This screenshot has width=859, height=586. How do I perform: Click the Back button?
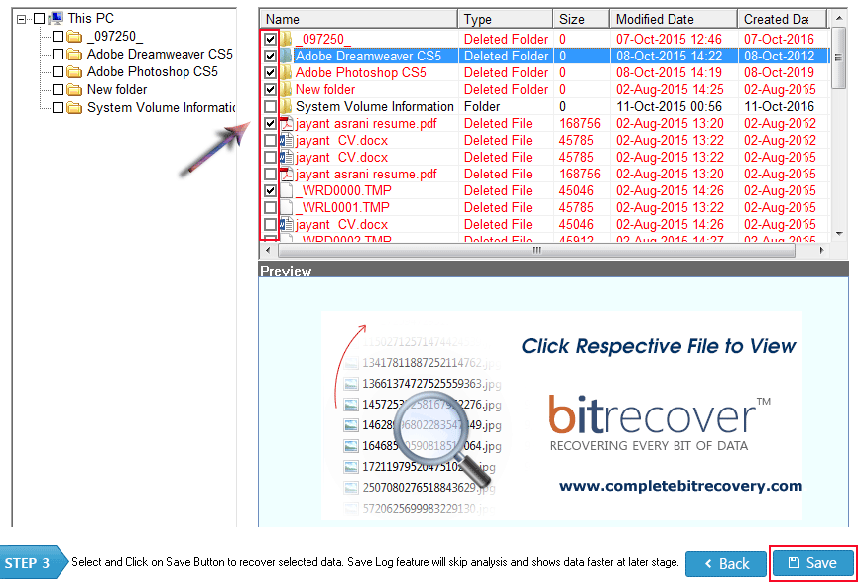point(726,563)
